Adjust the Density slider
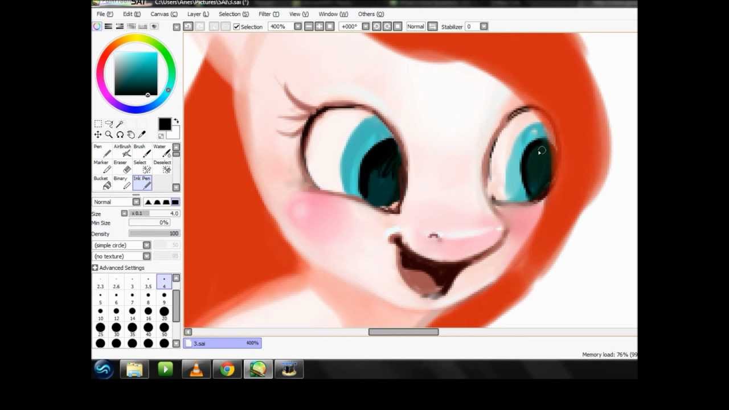The height and width of the screenshot is (410, 729). 154,233
